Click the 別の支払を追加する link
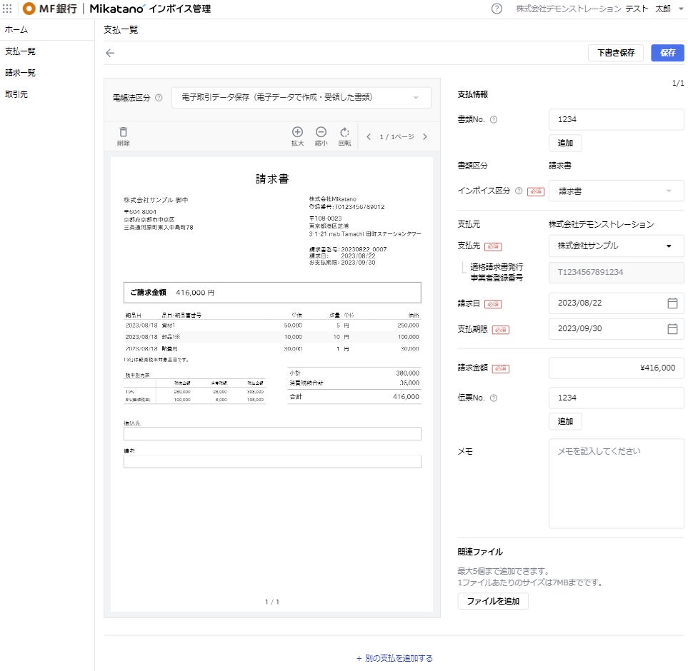This screenshot has height=671, width=688. [394, 658]
